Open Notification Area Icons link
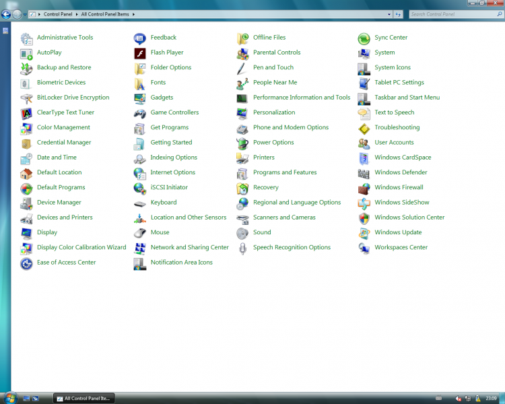This screenshot has width=505, height=404. [181, 262]
